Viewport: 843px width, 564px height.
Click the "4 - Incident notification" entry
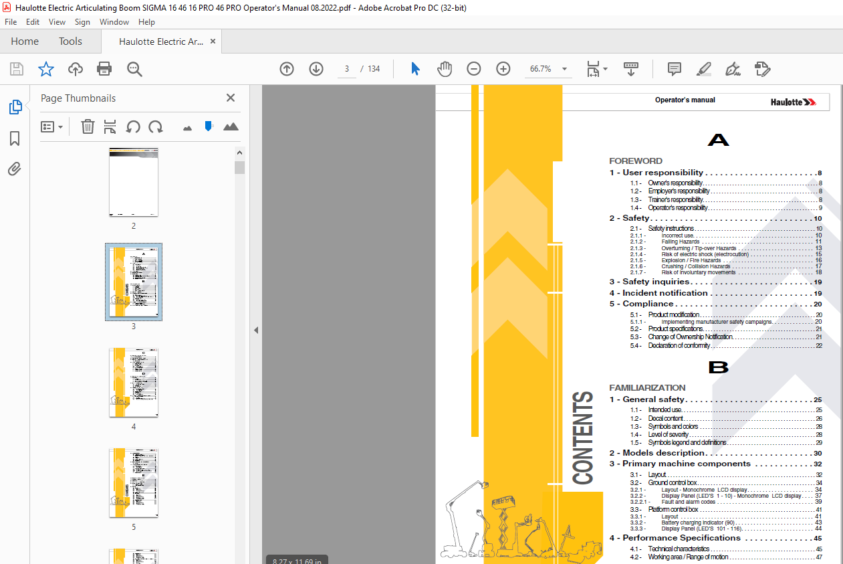tap(715, 293)
